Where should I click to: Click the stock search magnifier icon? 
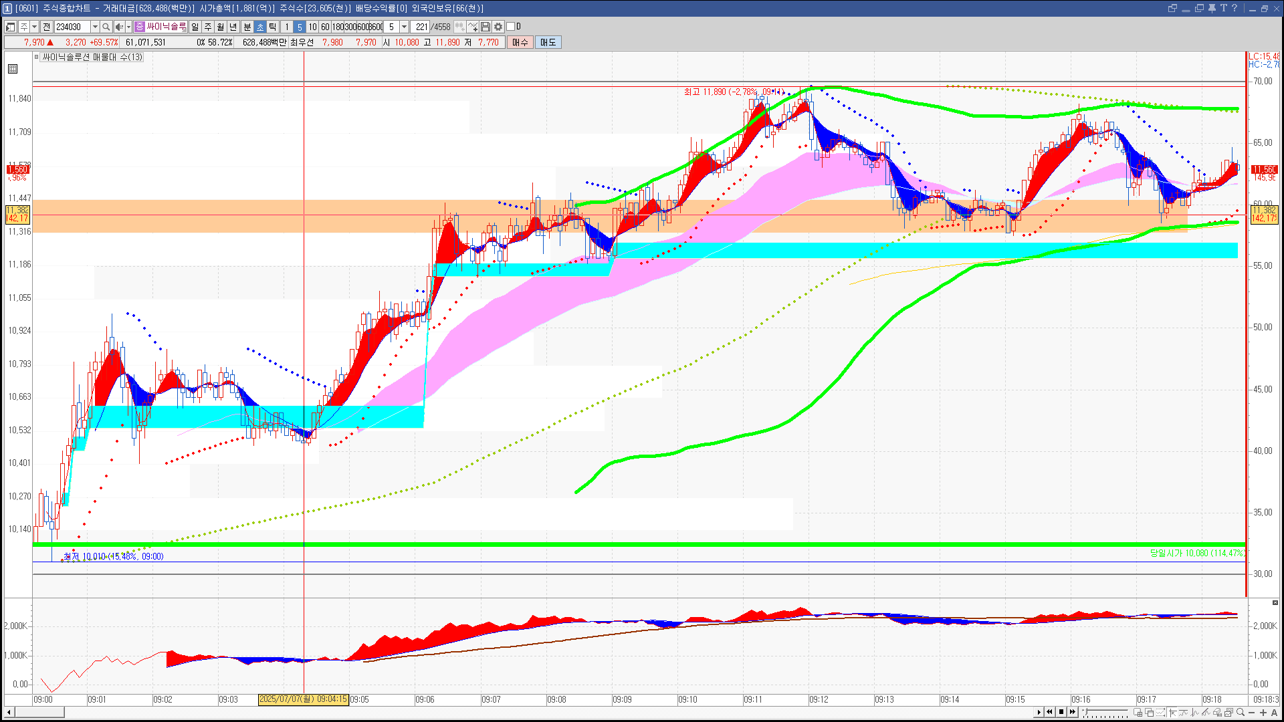point(106,27)
